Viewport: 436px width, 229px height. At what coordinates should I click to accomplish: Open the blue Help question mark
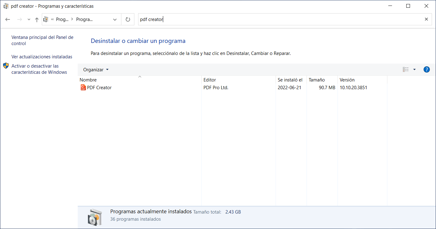pyautogui.click(x=426, y=69)
